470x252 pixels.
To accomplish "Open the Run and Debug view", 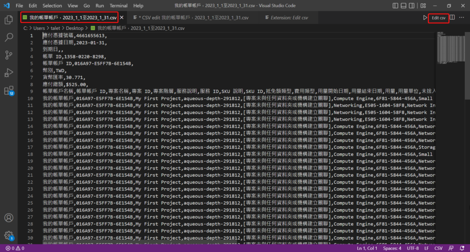I will click(x=9, y=73).
